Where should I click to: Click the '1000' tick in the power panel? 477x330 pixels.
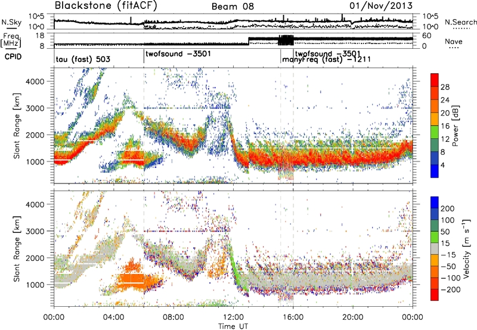tap(35, 161)
